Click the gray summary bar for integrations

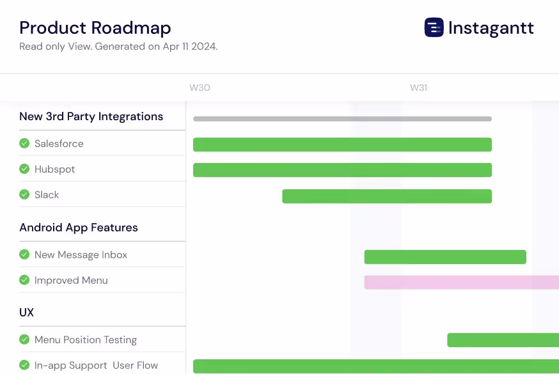[x=342, y=119]
